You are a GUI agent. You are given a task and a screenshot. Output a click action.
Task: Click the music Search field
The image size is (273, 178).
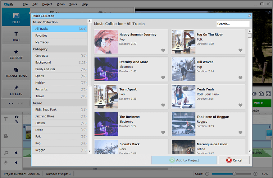233,24
